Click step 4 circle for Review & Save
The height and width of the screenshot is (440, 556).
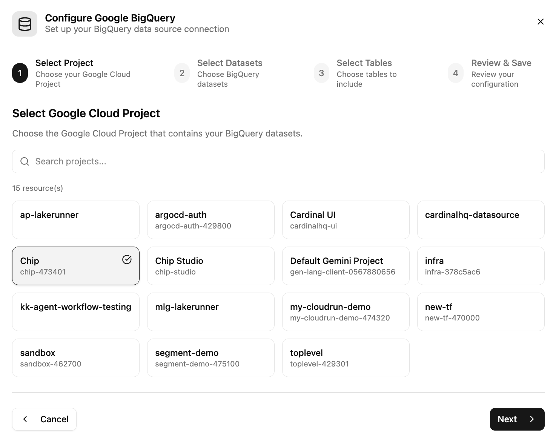[x=455, y=73]
